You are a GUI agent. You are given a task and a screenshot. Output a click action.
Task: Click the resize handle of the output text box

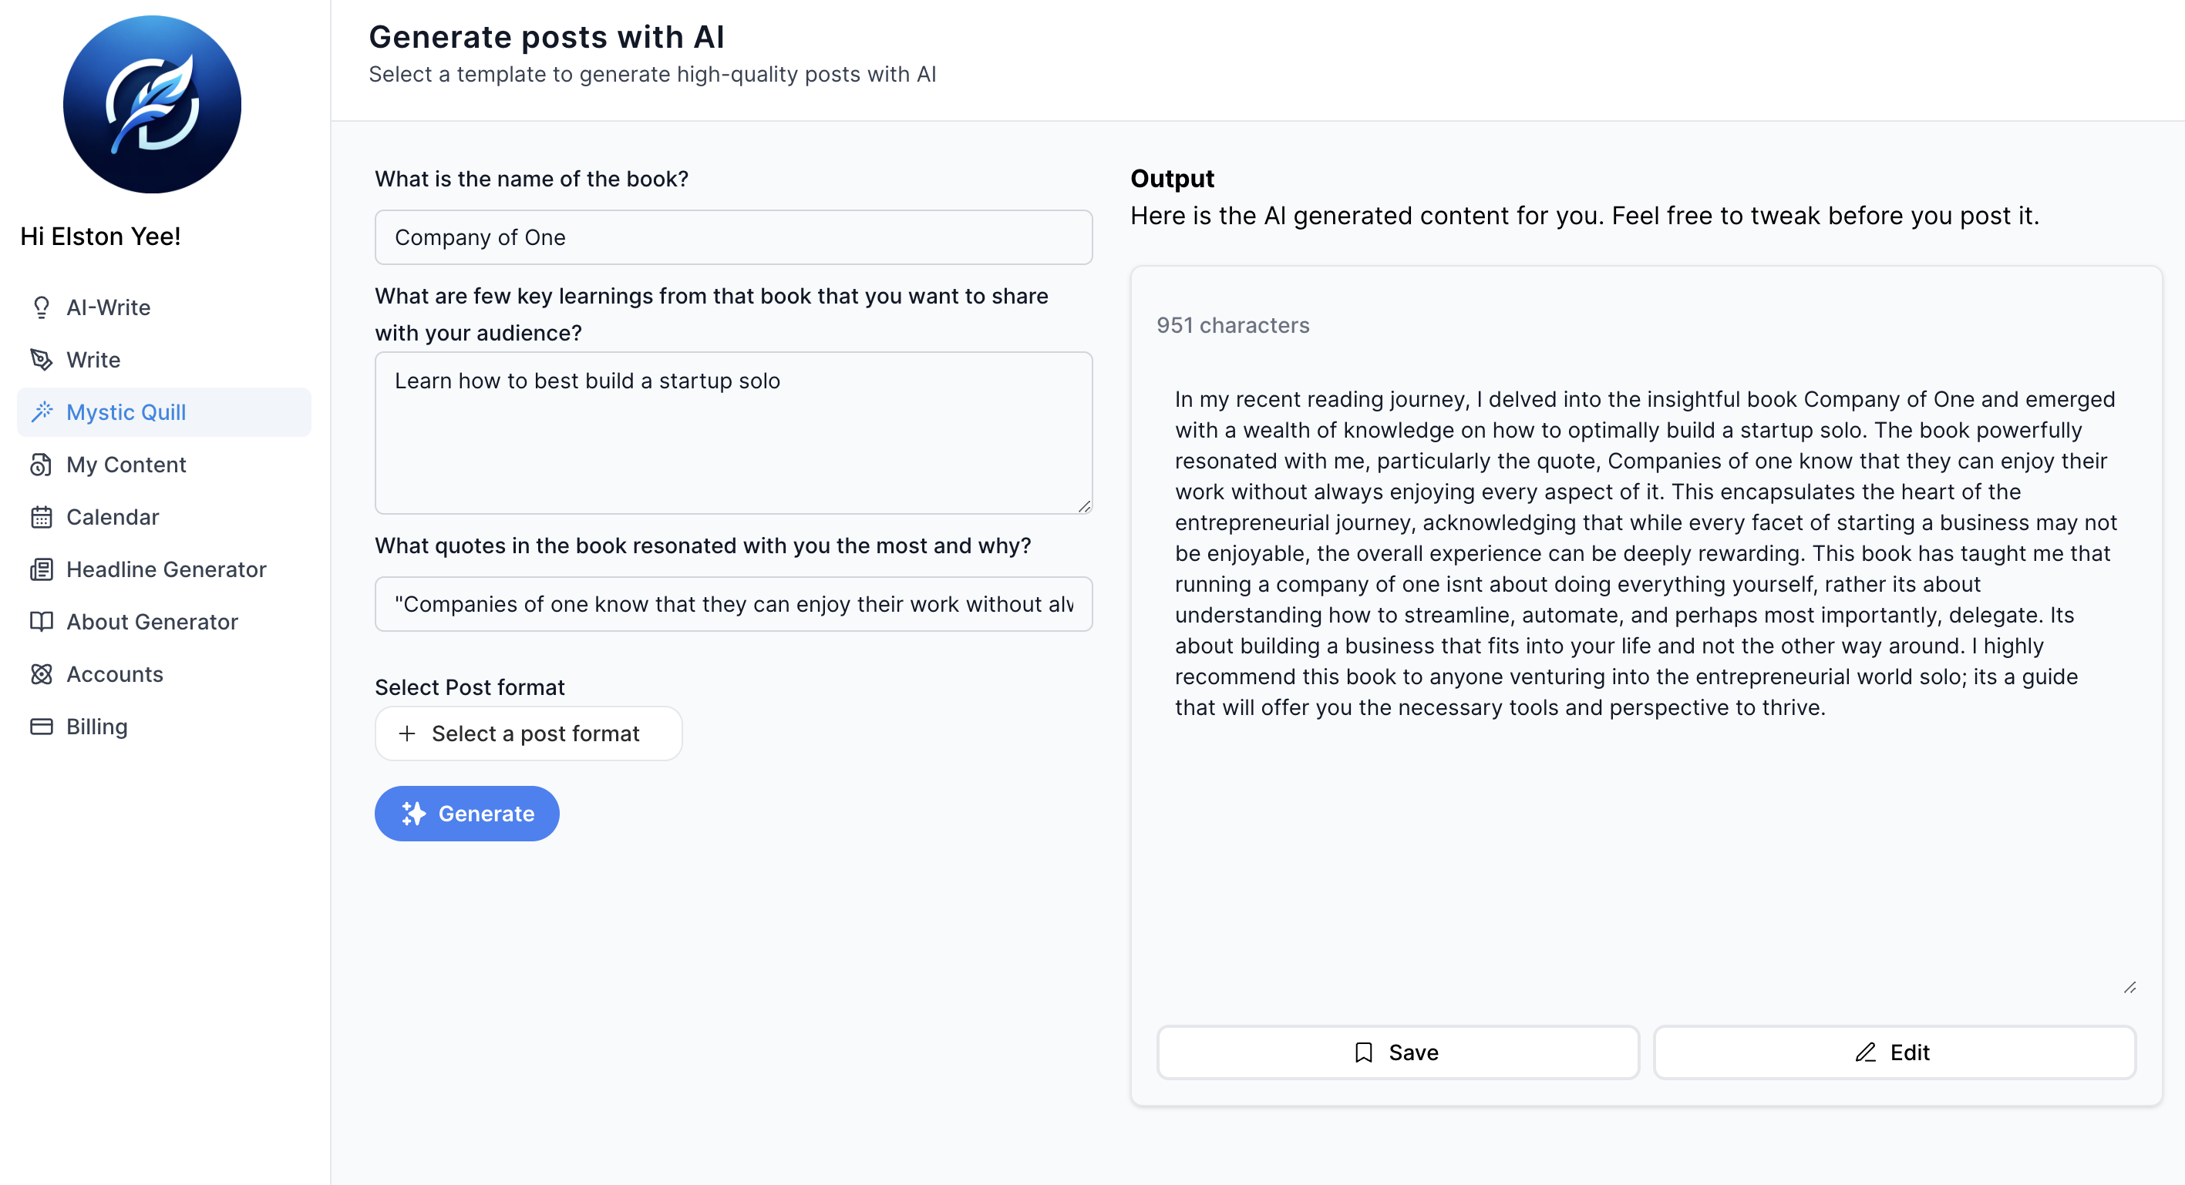tap(2129, 988)
